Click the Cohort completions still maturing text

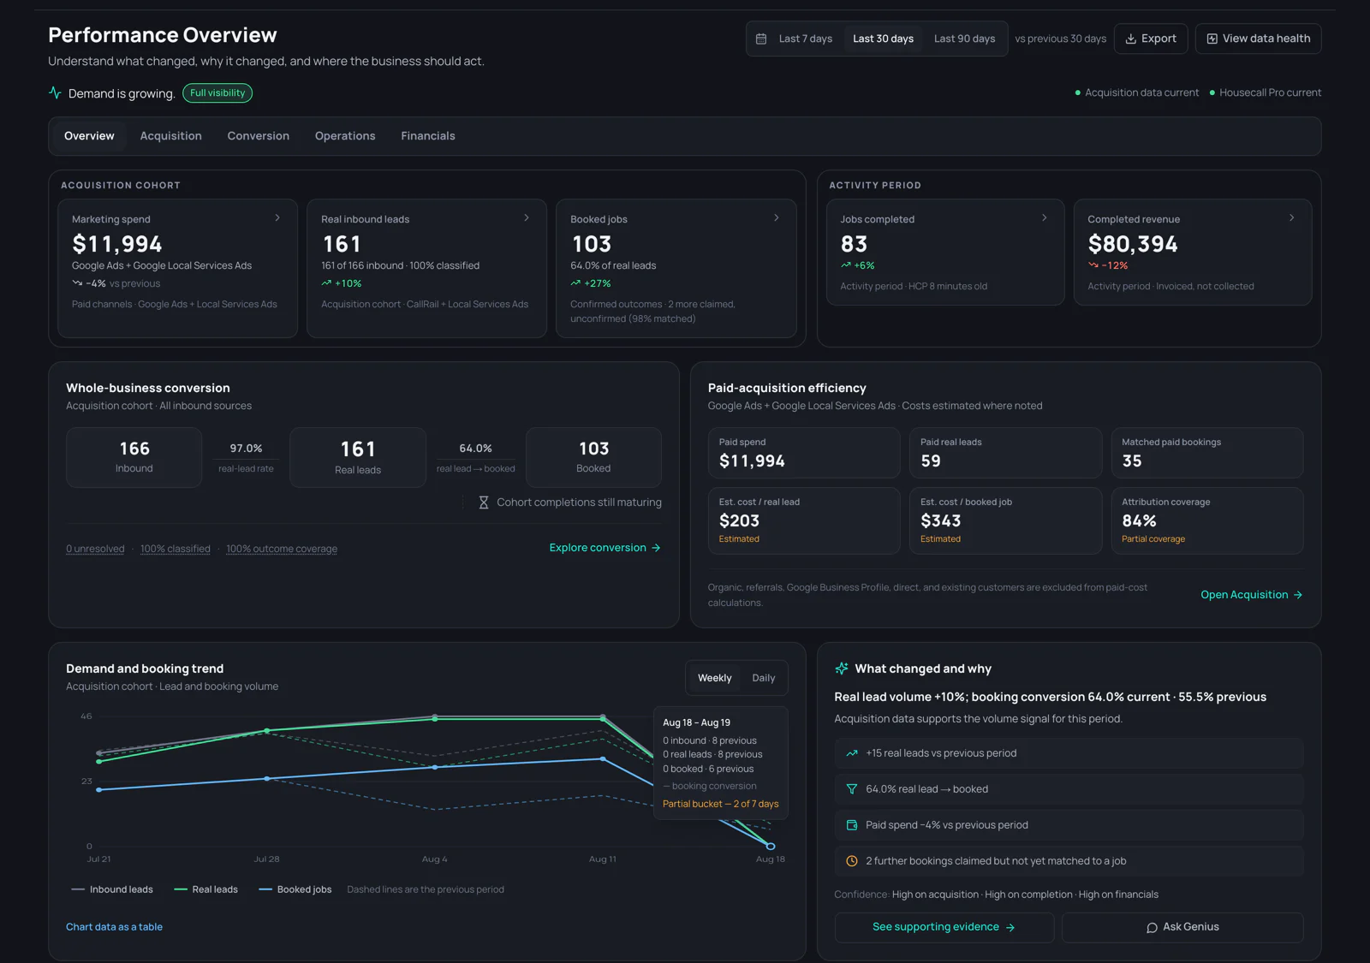tap(579, 502)
